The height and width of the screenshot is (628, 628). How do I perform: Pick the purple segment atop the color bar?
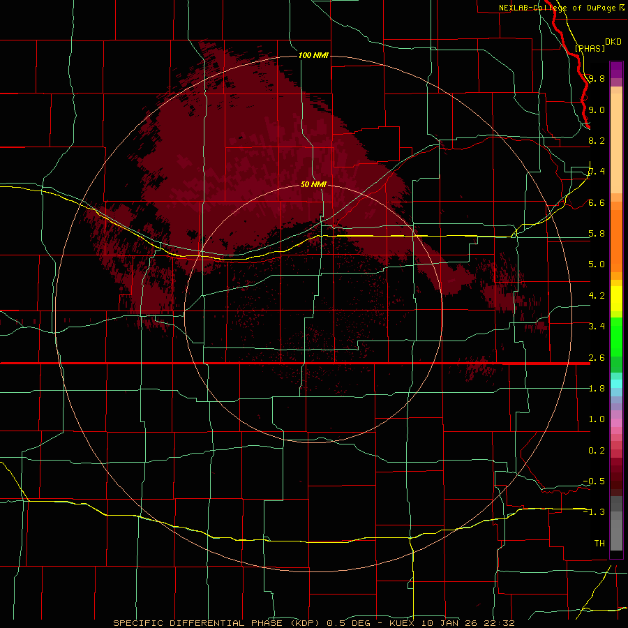coord(616,70)
